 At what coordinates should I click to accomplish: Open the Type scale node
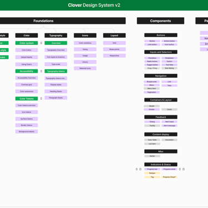tap(56, 64)
